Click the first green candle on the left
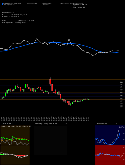The height and width of the screenshot is (165, 125). tap(2, 98)
